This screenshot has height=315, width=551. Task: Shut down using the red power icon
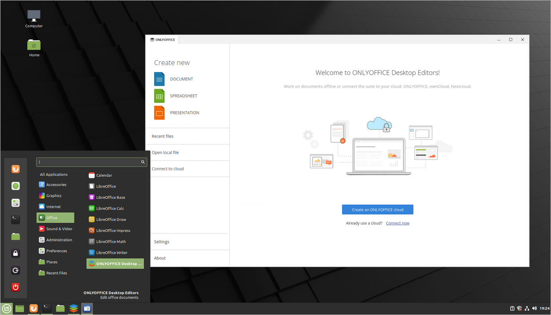coord(16,287)
